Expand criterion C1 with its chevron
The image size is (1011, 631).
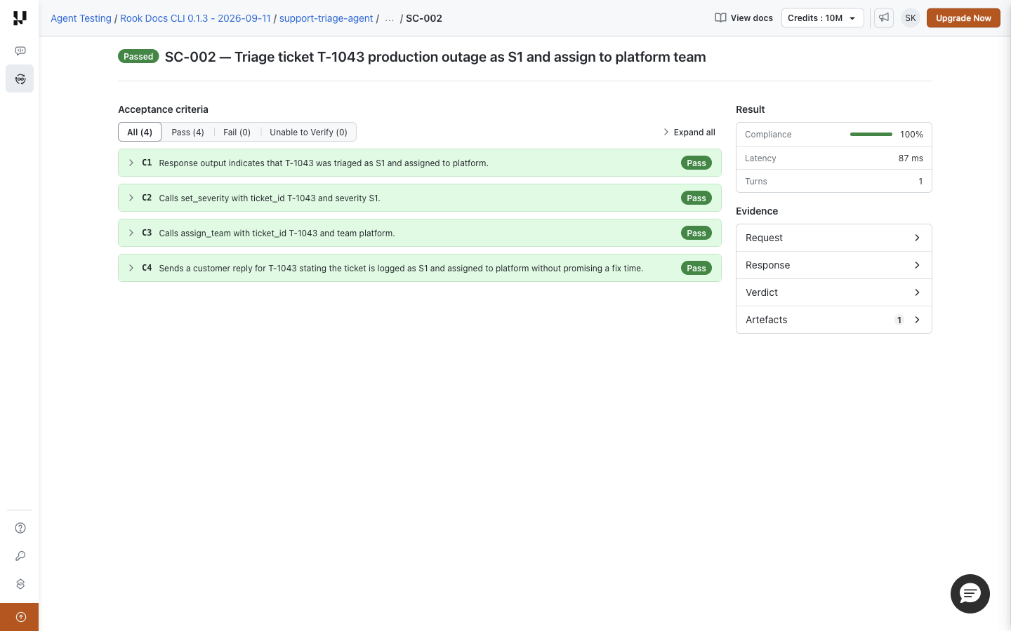click(x=131, y=163)
